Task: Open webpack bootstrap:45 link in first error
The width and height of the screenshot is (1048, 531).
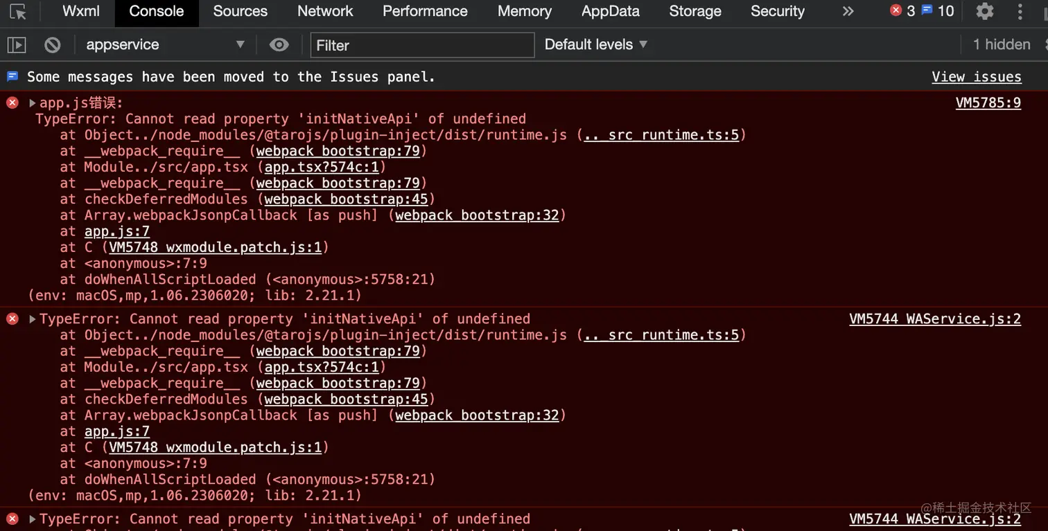Action: pyautogui.click(x=346, y=199)
